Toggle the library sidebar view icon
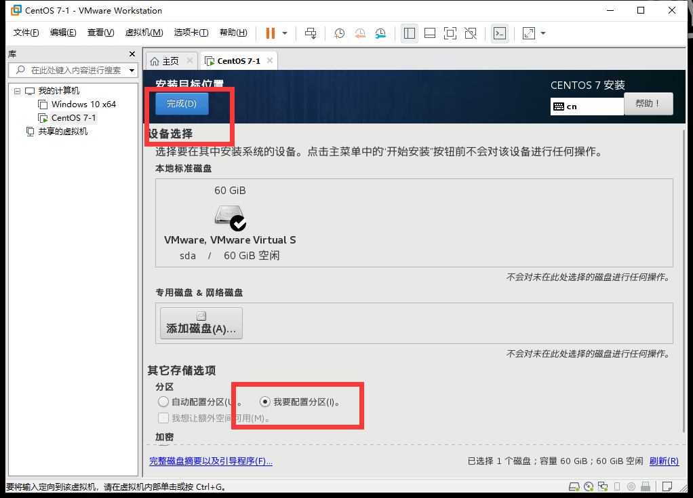 coord(410,33)
